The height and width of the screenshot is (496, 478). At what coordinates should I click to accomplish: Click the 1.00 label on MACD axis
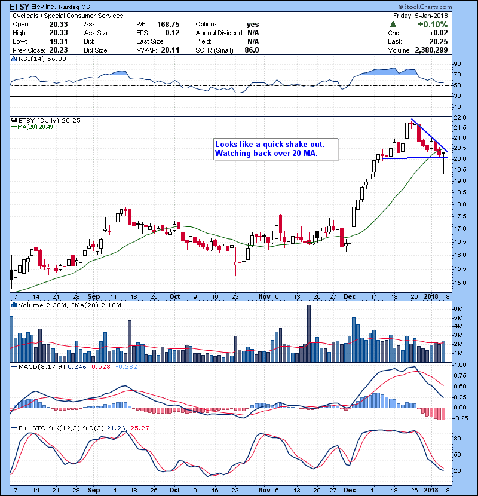[460, 365]
